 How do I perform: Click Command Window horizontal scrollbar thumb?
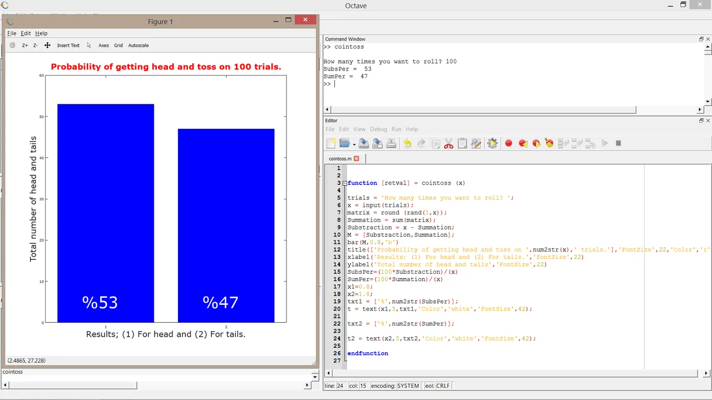[483, 109]
